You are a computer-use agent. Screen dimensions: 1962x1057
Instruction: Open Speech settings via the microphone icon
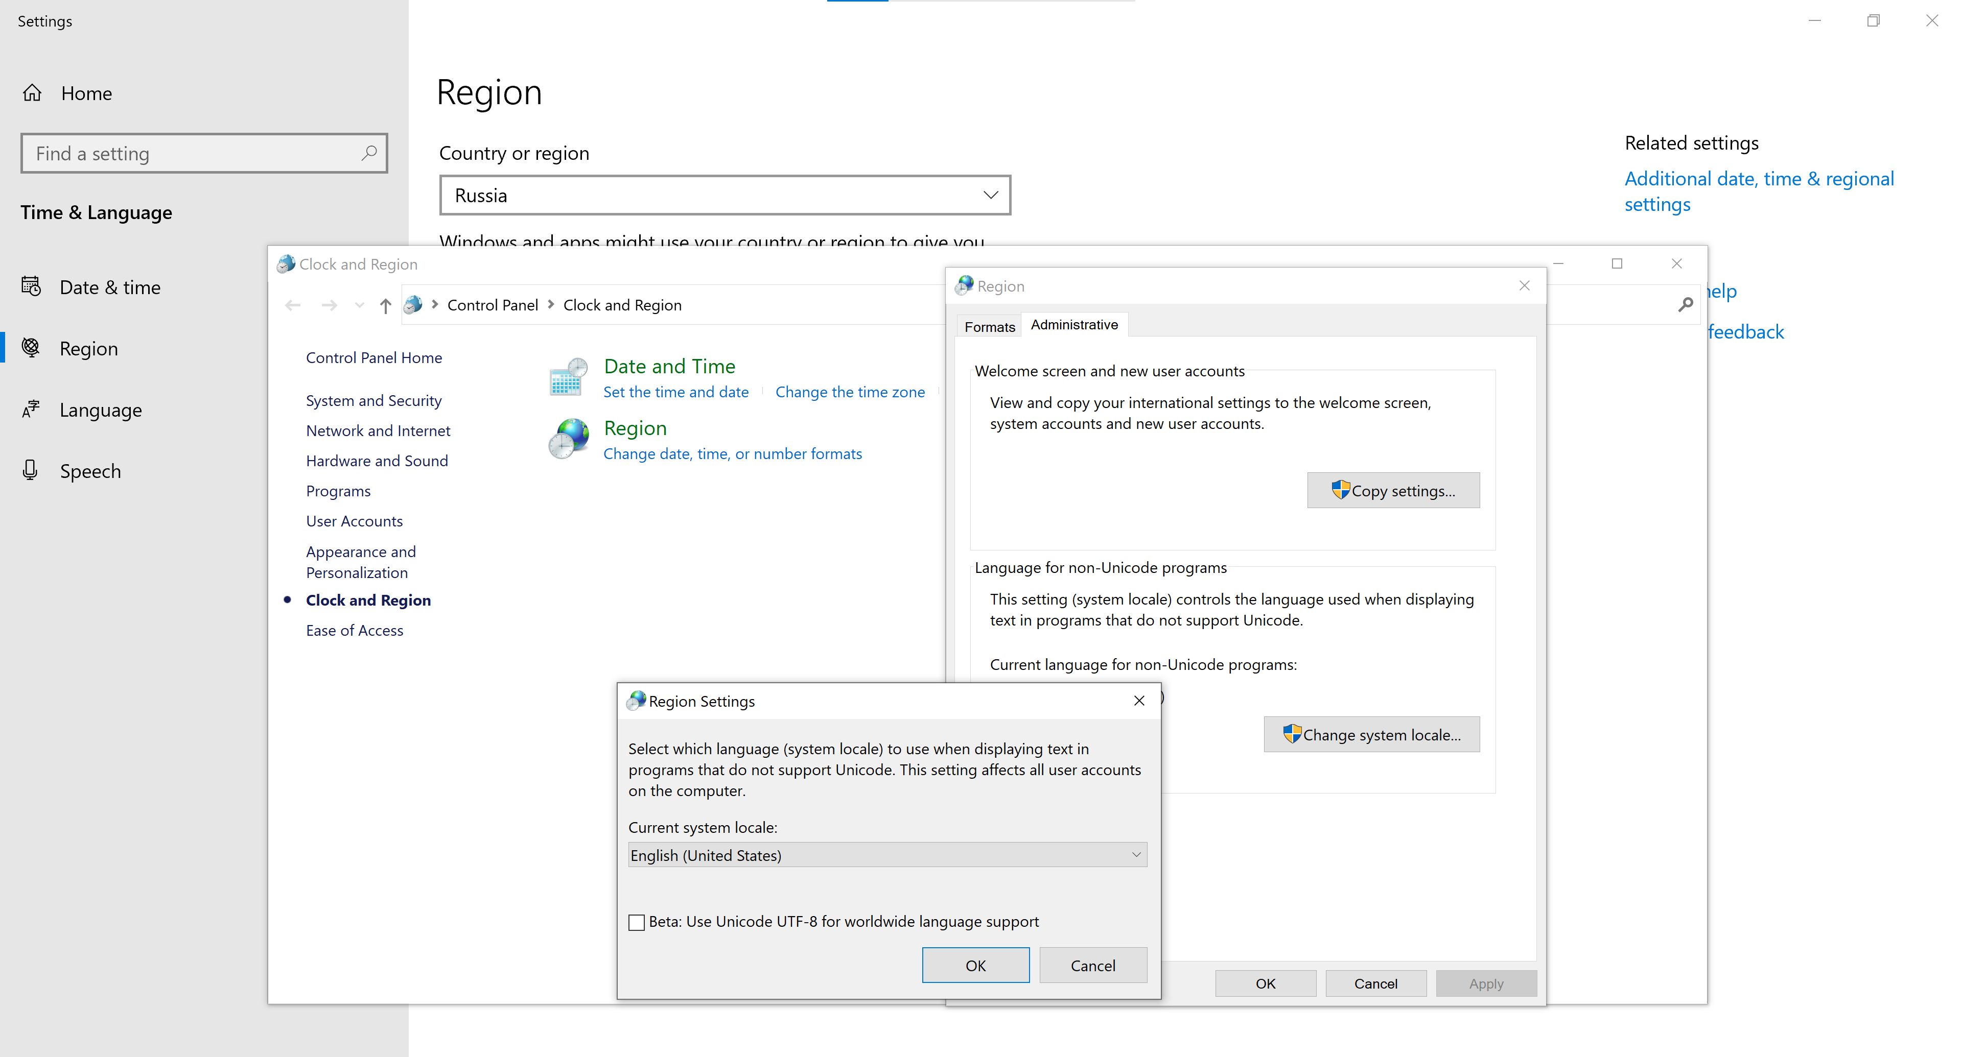(31, 470)
